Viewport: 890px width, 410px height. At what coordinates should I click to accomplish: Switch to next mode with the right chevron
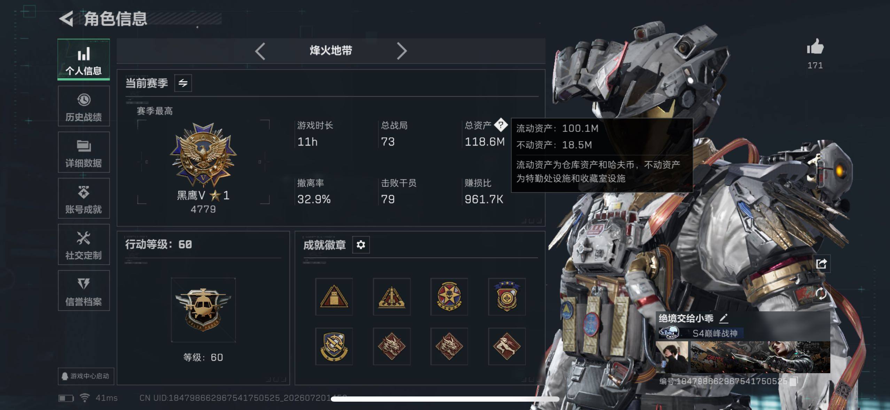(x=402, y=51)
